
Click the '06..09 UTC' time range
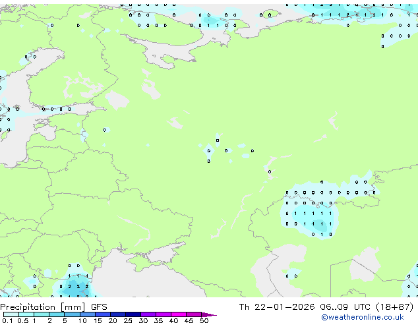[x=345, y=307]
